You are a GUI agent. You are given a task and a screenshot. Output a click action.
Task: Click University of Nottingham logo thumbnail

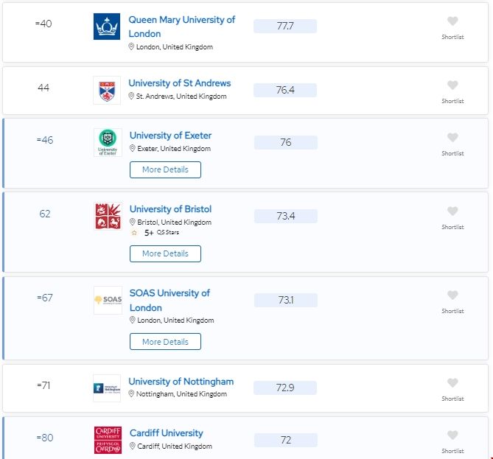(107, 388)
